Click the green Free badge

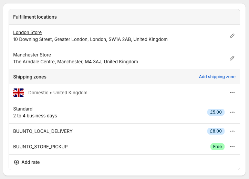(x=217, y=147)
